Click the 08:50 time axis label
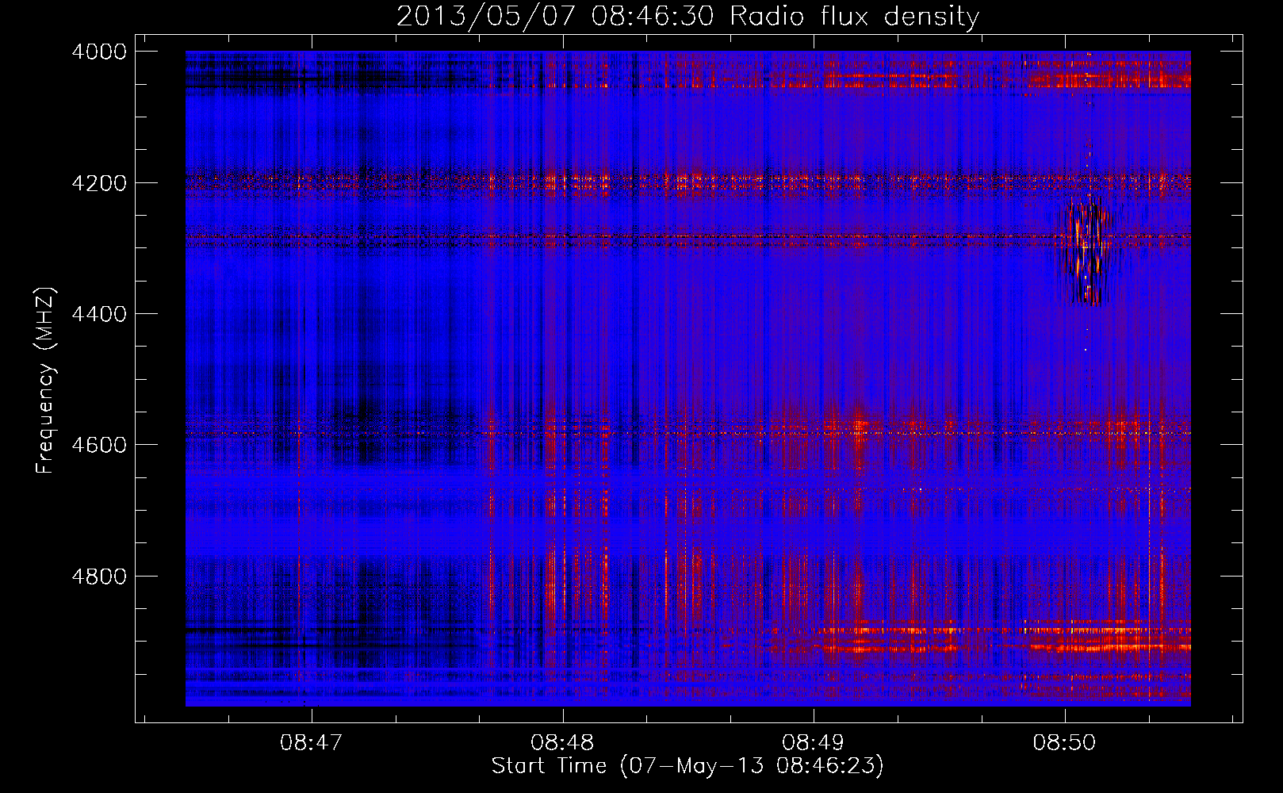This screenshot has height=793, width=1283. 1063,742
